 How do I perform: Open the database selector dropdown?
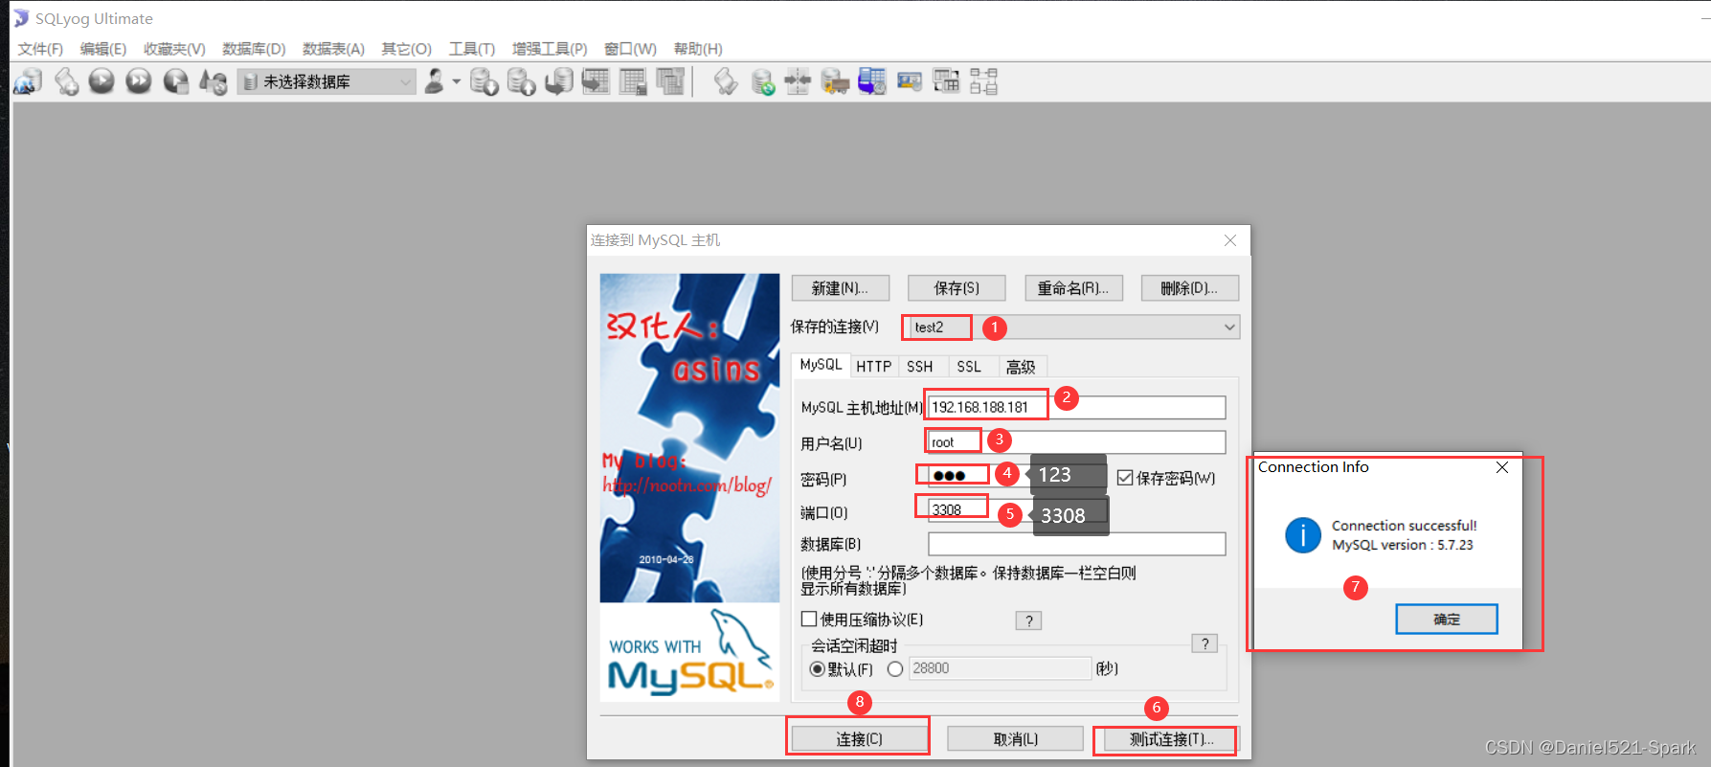point(327,81)
